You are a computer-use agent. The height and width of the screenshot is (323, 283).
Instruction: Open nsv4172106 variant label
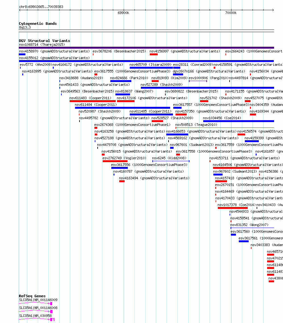(152, 98)
